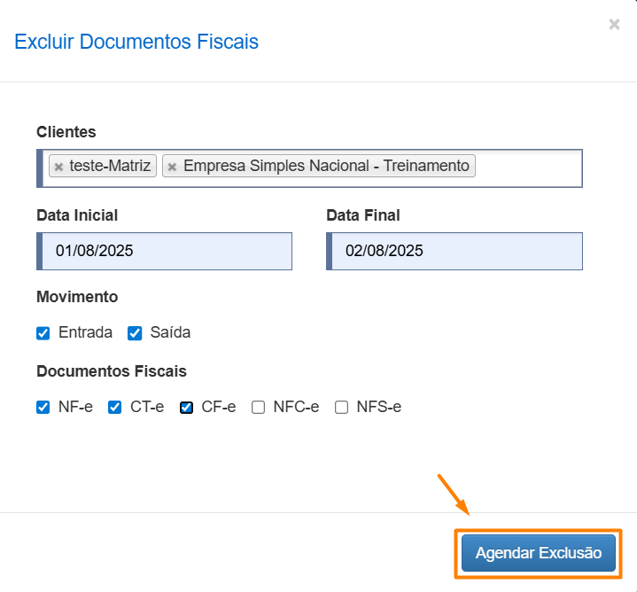
Task: Disable the CF-e document checkbox
Action: [187, 408]
